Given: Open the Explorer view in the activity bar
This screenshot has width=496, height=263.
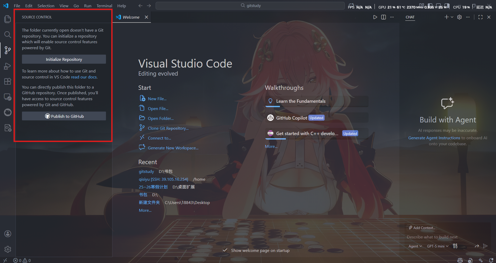Looking at the screenshot, I should click(8, 19).
